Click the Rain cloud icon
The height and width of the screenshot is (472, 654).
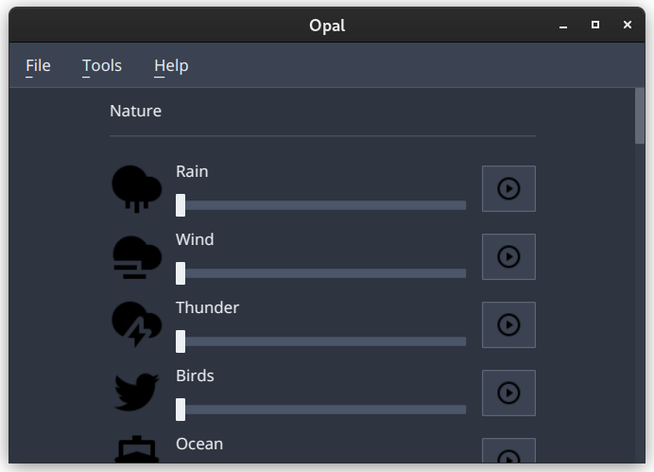click(136, 188)
